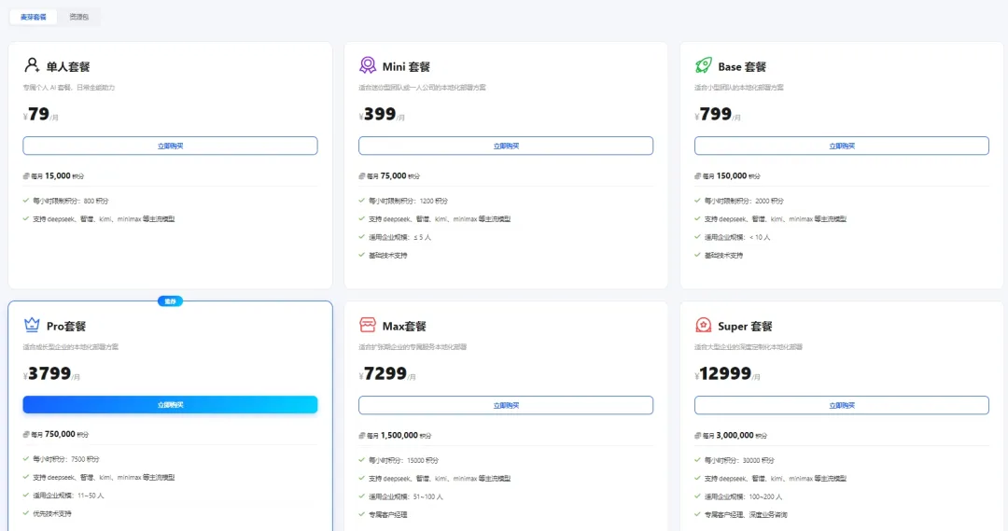The height and width of the screenshot is (531, 1008).
Task: Click the purple medal icon beside Mini 套餐
Action: [368, 65]
